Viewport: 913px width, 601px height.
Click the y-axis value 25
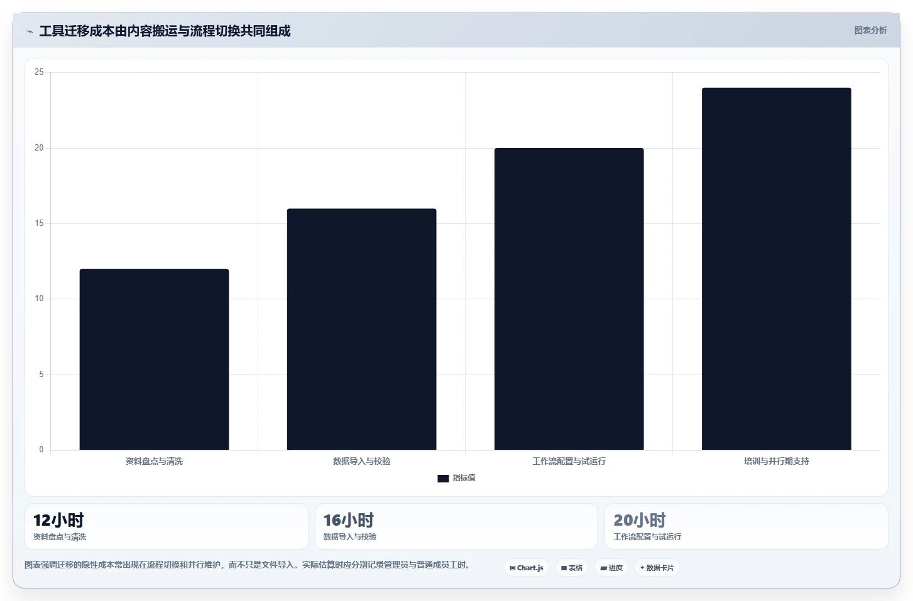[x=39, y=72]
